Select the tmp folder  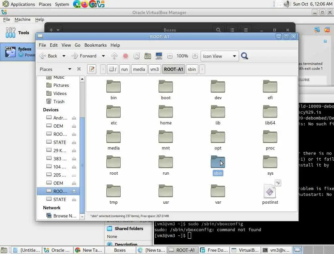click(x=114, y=191)
